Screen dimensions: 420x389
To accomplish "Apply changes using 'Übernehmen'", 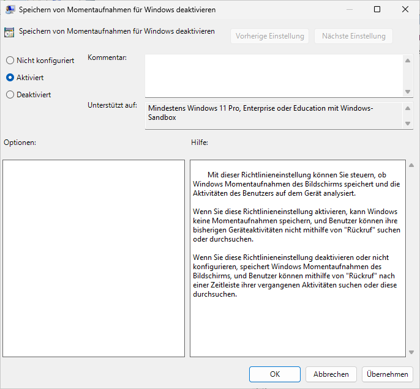I will click(x=388, y=374).
